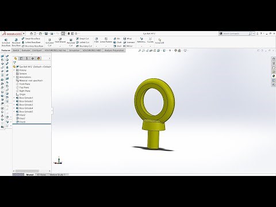Select Material <not specified> item

click(x=29, y=80)
